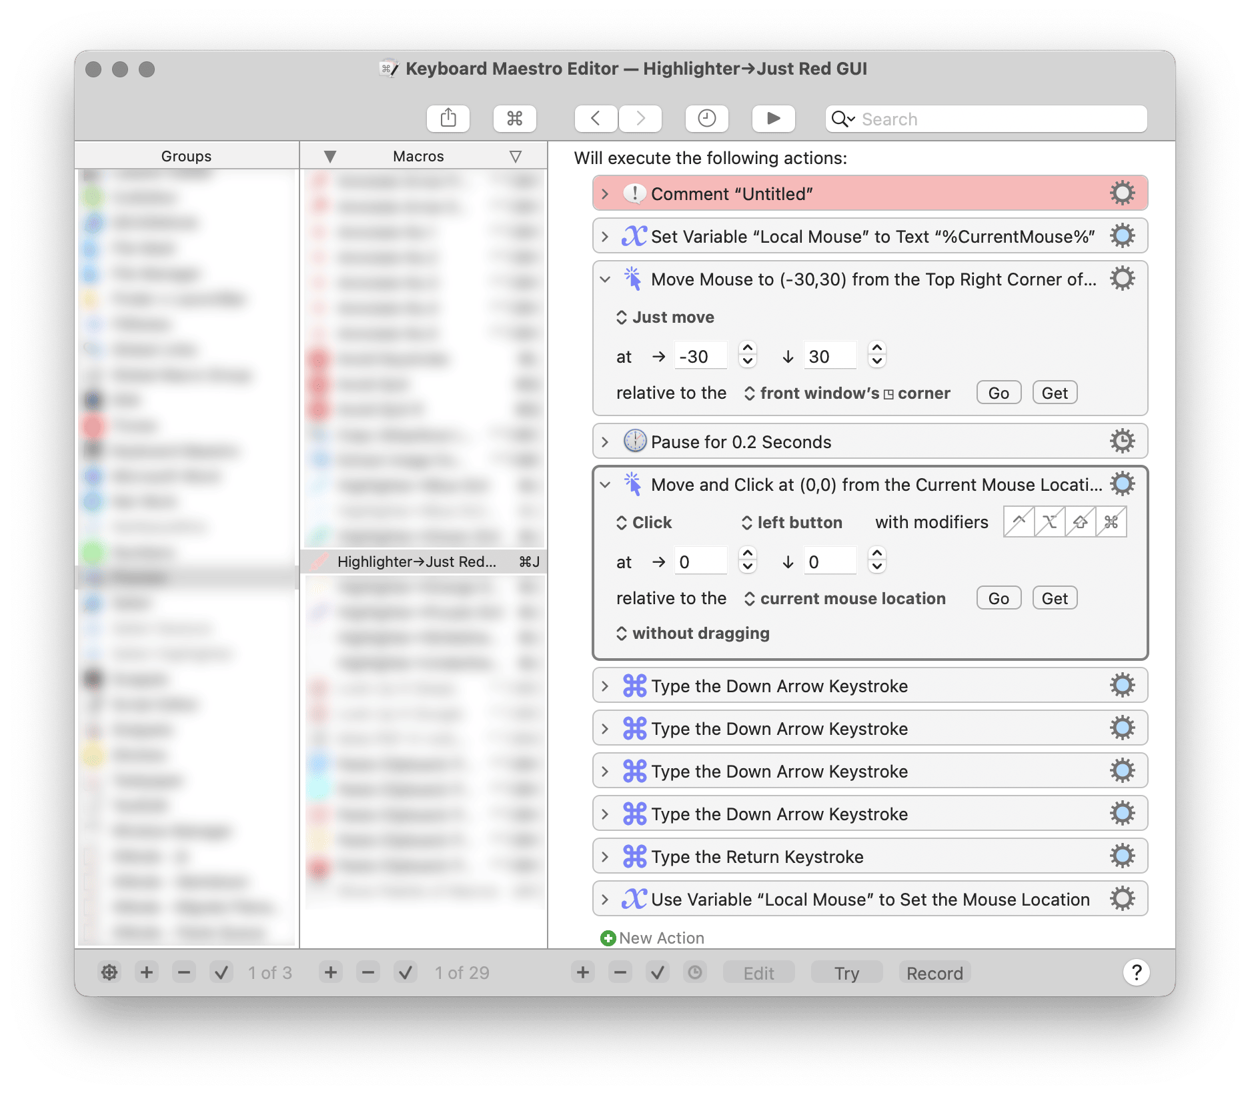Image resolution: width=1250 pixels, height=1095 pixels.
Task: Click the groups settings target icon
Action: coord(109,973)
